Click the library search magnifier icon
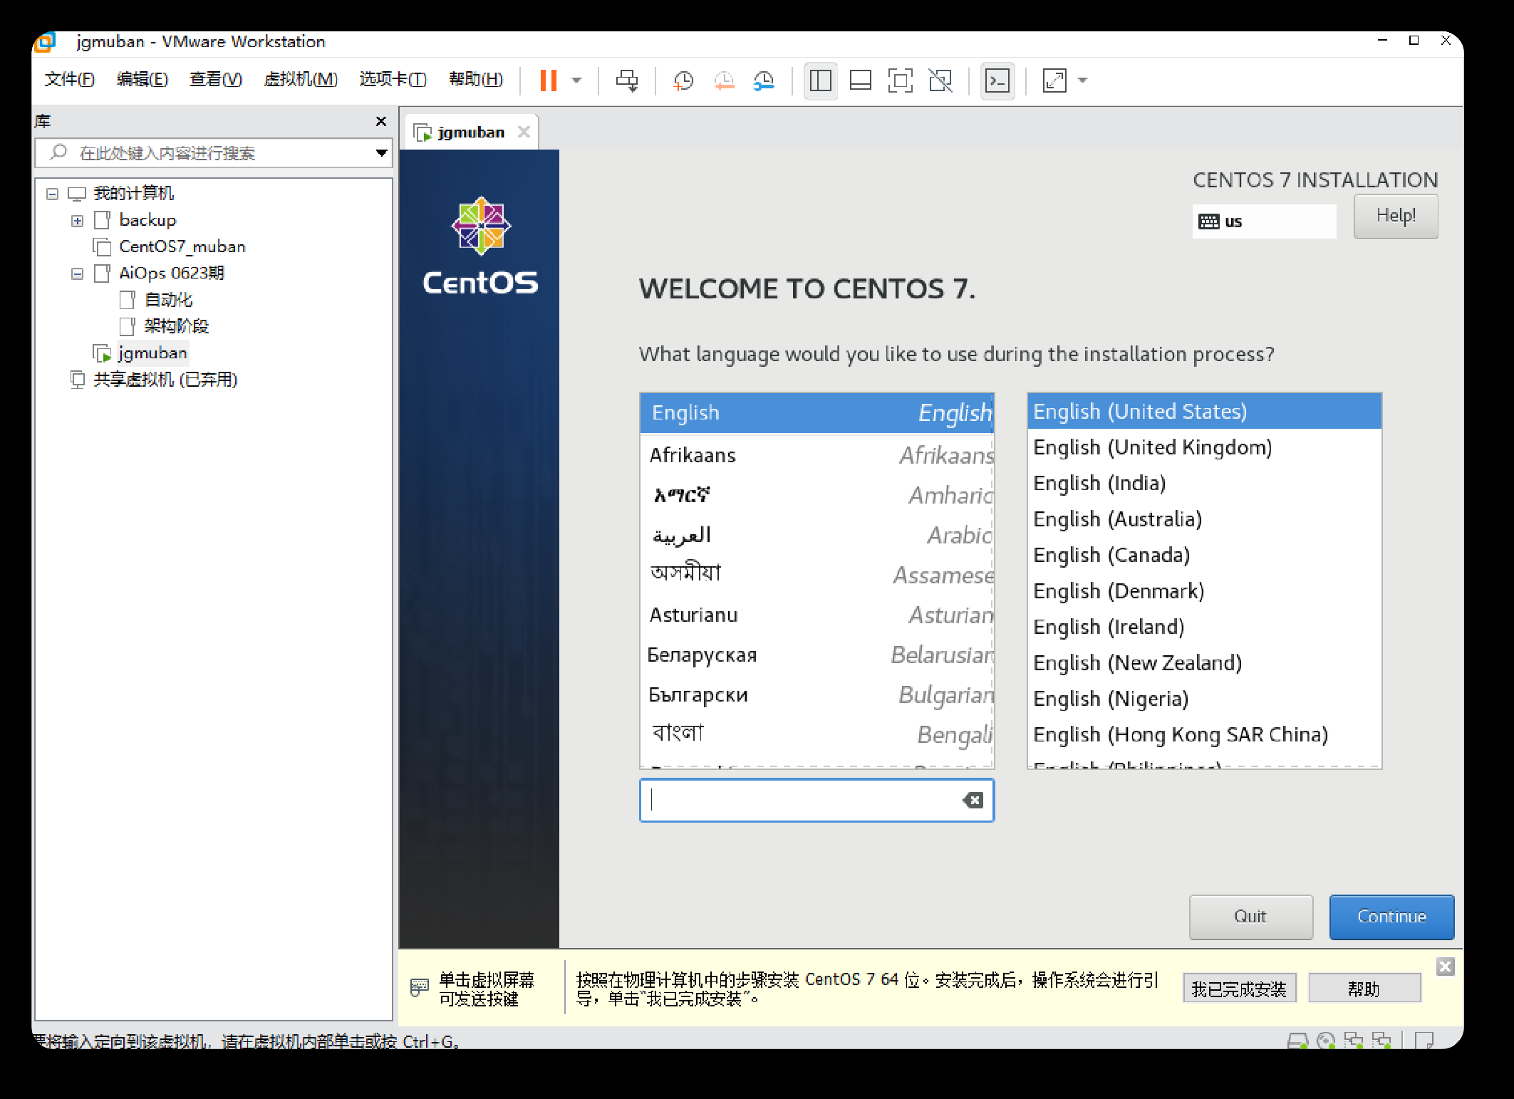The height and width of the screenshot is (1099, 1514). pos(58,152)
